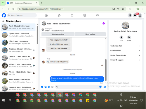This screenshot has height=109, width=146.
Task: Select 'Sorry, it's not available.' reply
Action: (59, 49)
